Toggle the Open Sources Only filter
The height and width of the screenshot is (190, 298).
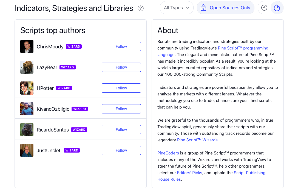[x=226, y=8]
